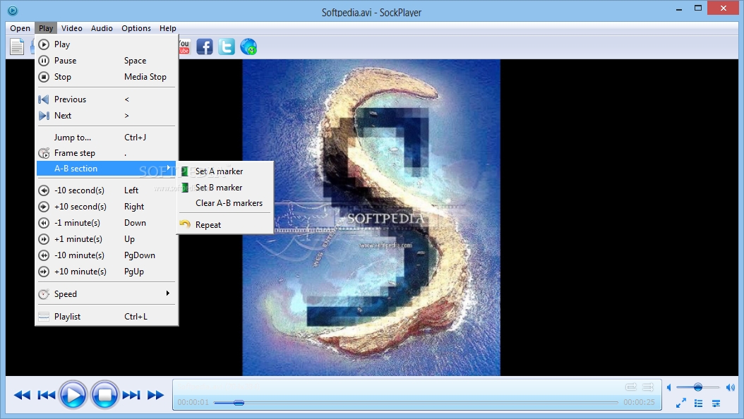Click the seek bar handle
744x419 pixels.
(239, 402)
